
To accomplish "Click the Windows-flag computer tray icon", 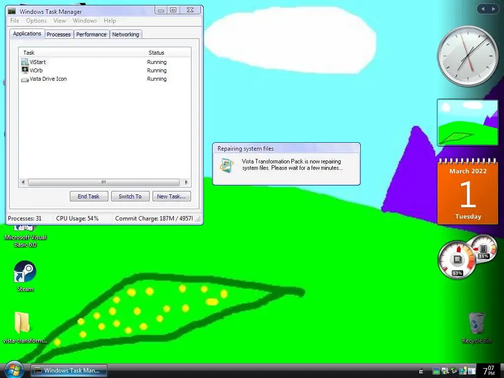I will coord(445,371).
